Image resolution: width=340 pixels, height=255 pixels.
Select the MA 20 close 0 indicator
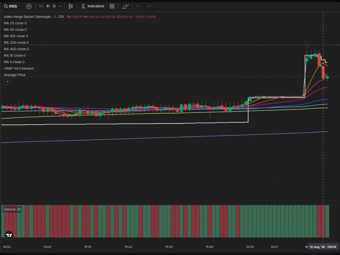tap(15, 23)
